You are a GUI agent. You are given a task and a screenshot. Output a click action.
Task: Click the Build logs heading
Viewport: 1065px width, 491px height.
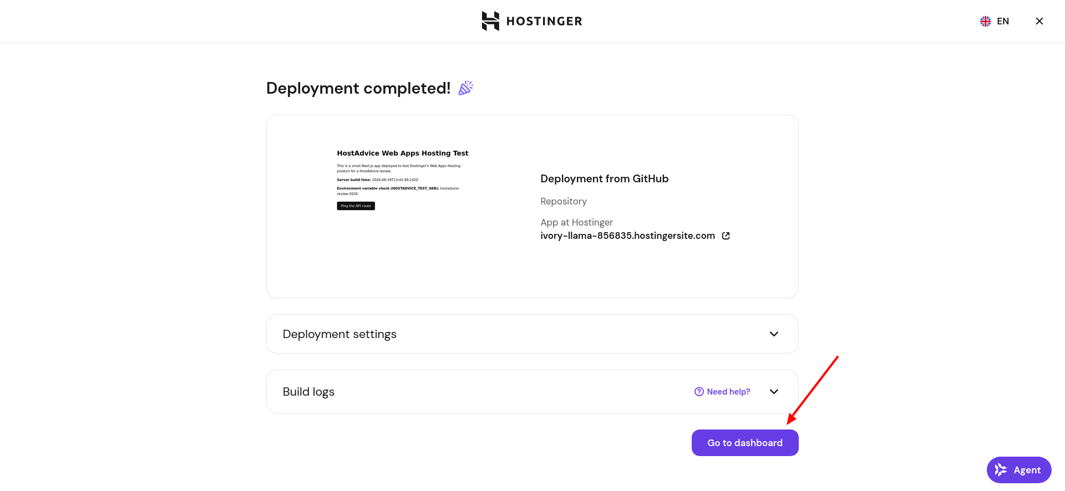click(x=308, y=392)
